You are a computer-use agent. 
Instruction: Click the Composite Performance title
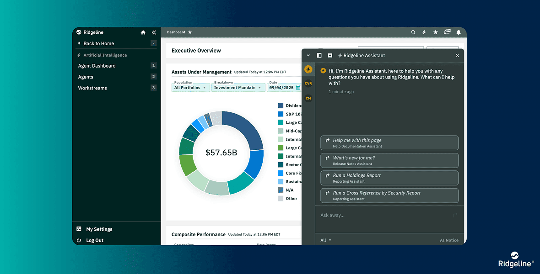click(198, 234)
